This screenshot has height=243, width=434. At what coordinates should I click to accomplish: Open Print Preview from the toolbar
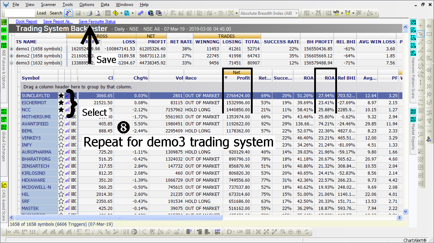click(x=97, y=13)
